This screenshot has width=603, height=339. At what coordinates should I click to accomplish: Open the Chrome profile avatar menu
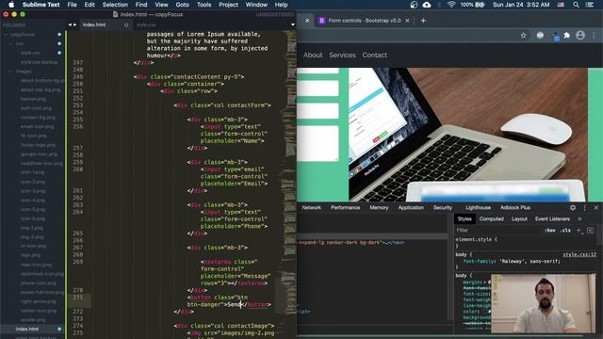[580, 36]
